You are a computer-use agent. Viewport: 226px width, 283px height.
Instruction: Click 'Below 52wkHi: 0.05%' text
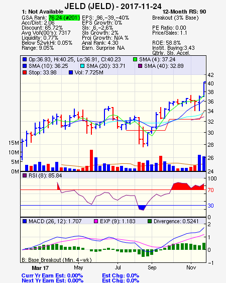tap(47, 43)
